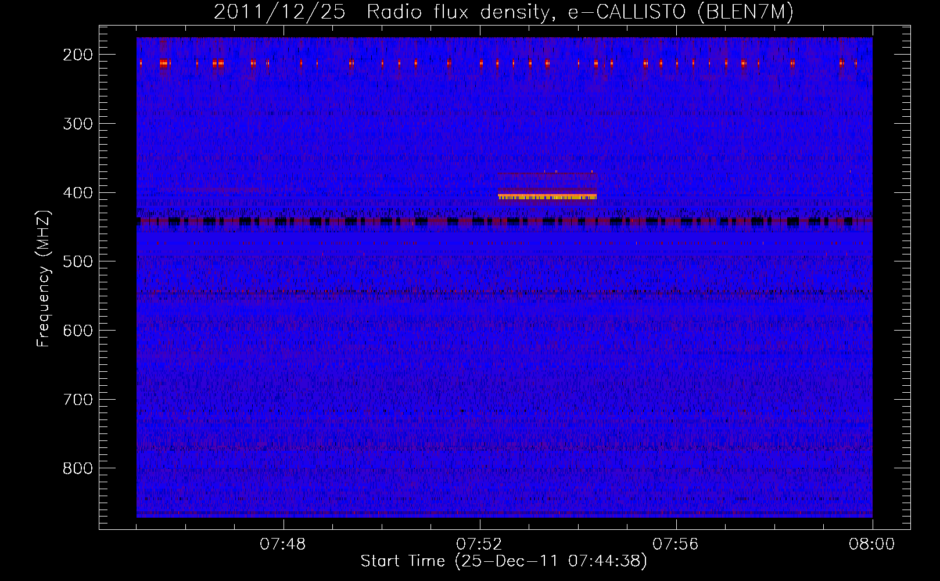Viewport: 940px width, 581px height.
Task: Click the "Start Time (25-Dec-11 07:44:38)" label
Action: pos(504,561)
